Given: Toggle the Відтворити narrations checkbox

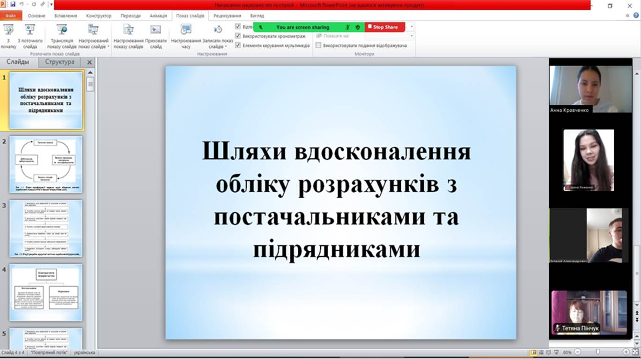Looking at the screenshot, I should (x=238, y=26).
